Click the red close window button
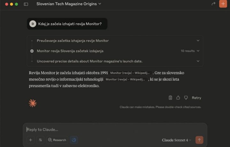Viewport: 230px width, 147px height. 6,4
